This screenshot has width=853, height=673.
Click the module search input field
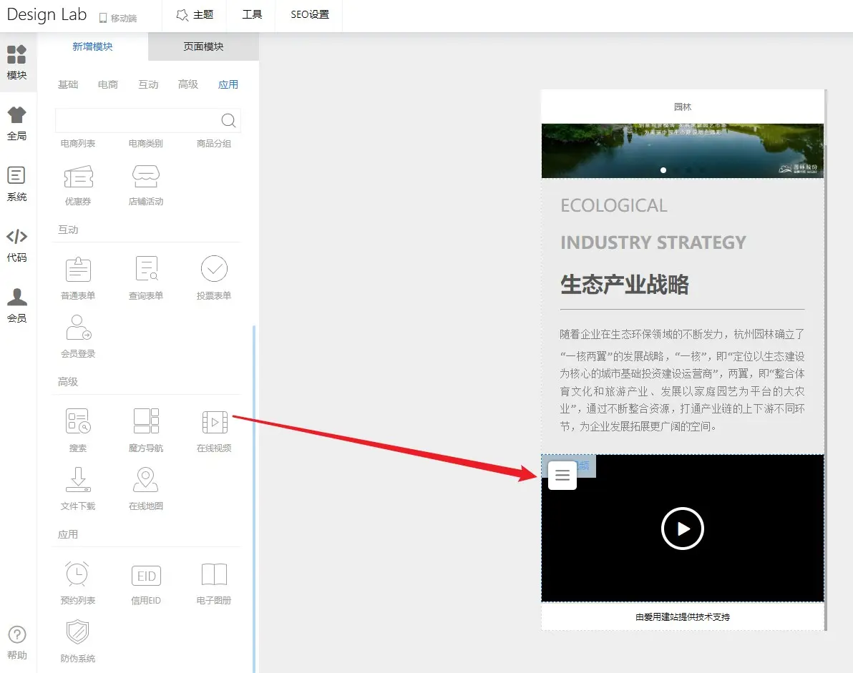(136, 120)
